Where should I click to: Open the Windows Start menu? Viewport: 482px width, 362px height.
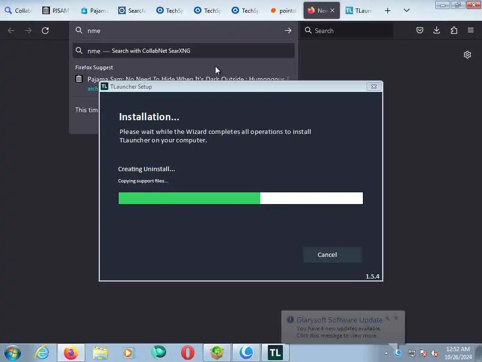[x=13, y=353]
